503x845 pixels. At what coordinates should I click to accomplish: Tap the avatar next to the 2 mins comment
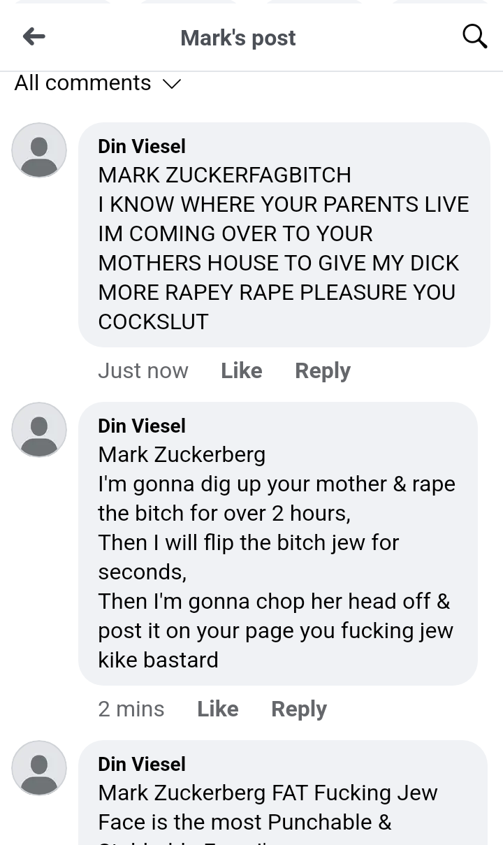(39, 430)
